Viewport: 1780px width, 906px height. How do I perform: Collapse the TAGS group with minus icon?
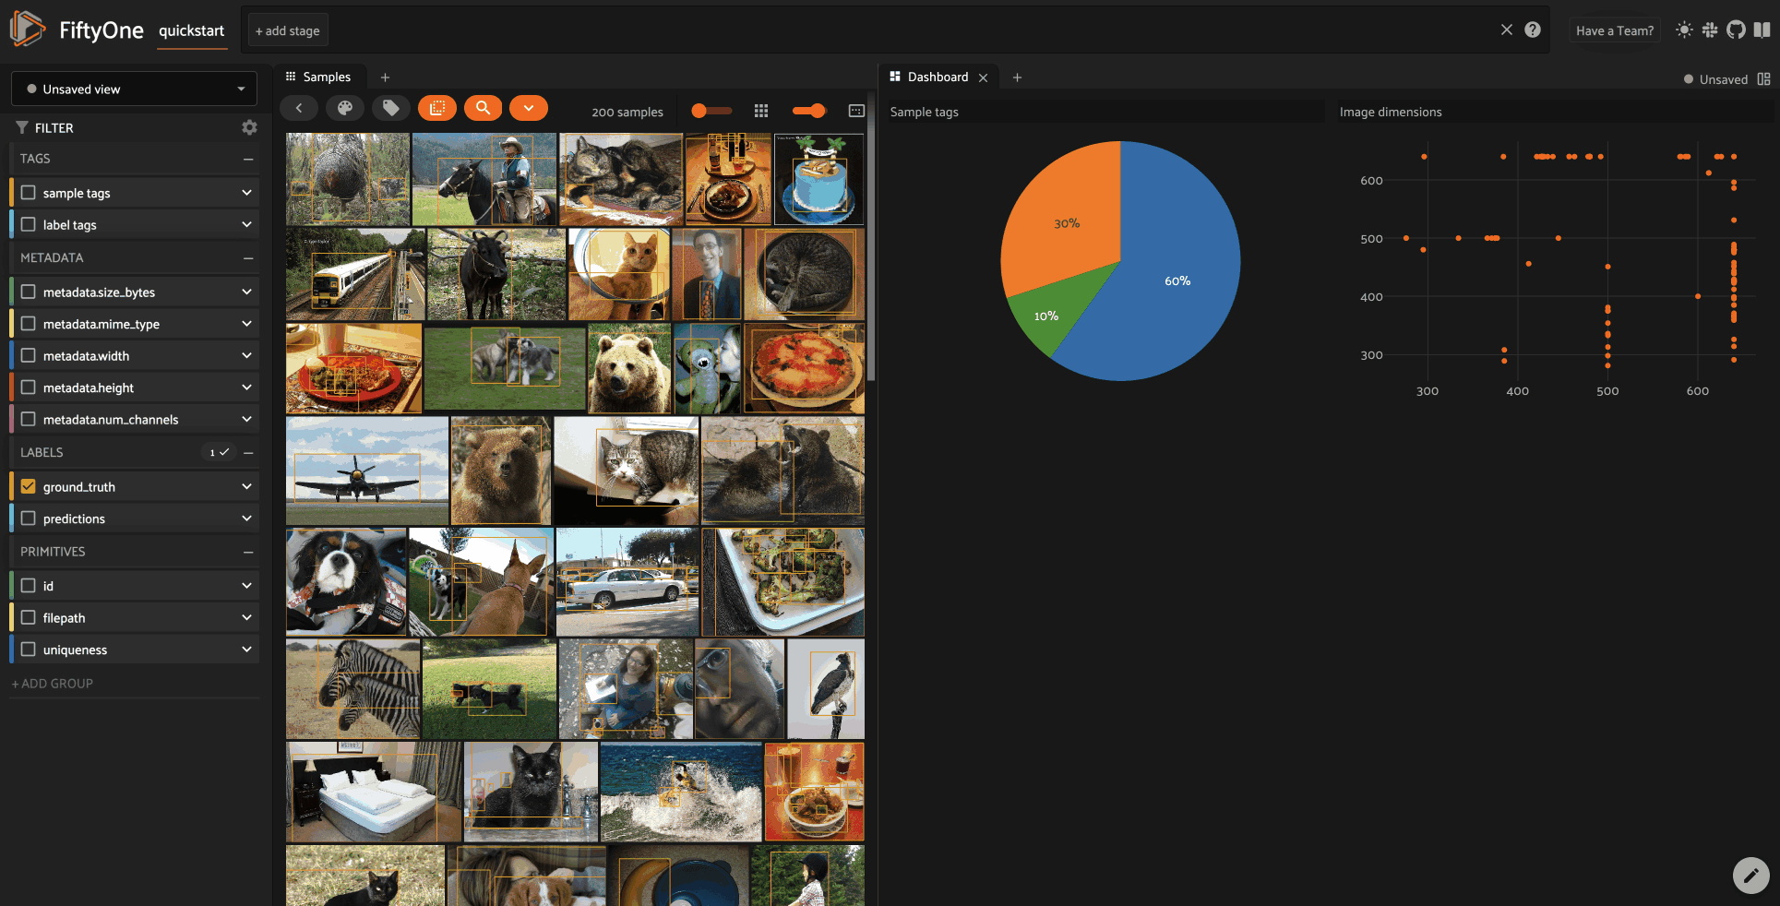[x=248, y=159]
